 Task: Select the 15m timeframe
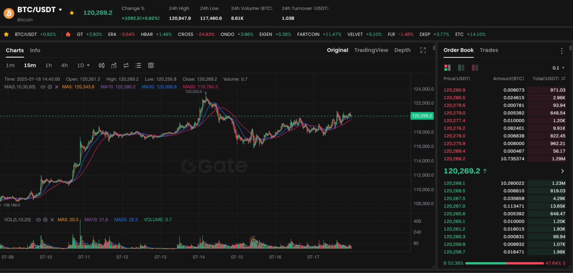30,65
